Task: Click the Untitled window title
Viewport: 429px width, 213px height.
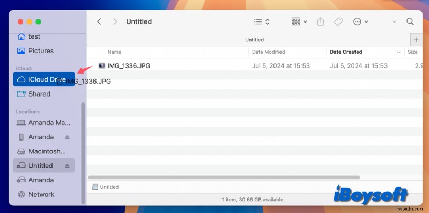Action: coord(139,21)
